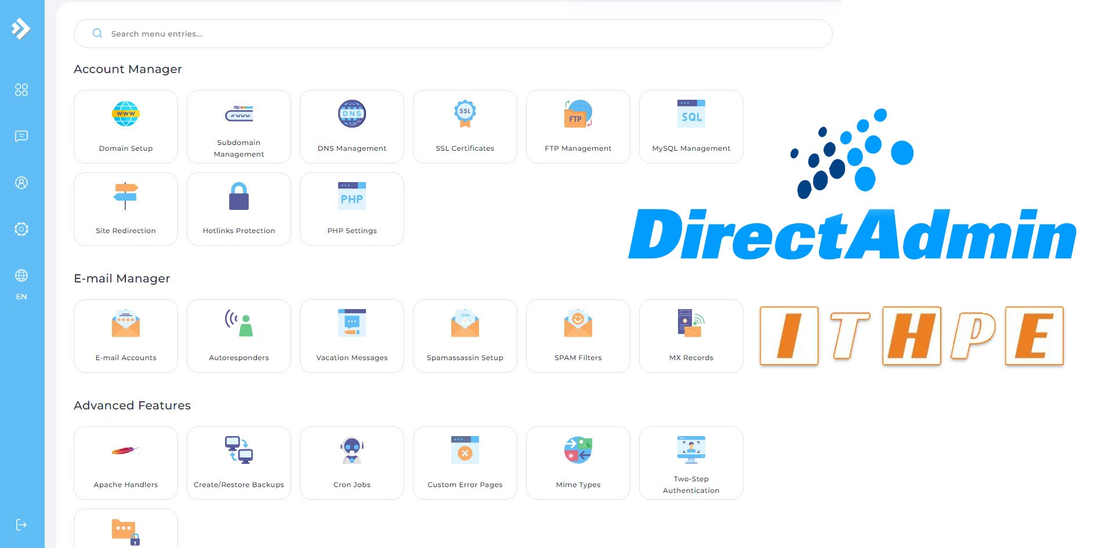Click E-mail Accounts label
Viewport: 1106px width, 548px height.
tap(126, 358)
